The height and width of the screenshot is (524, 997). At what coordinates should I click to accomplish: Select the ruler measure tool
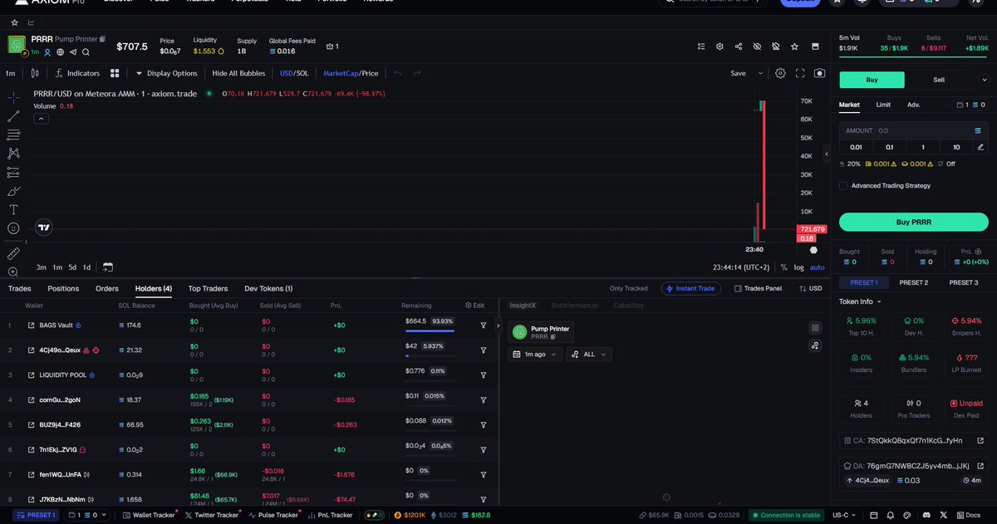click(x=13, y=252)
